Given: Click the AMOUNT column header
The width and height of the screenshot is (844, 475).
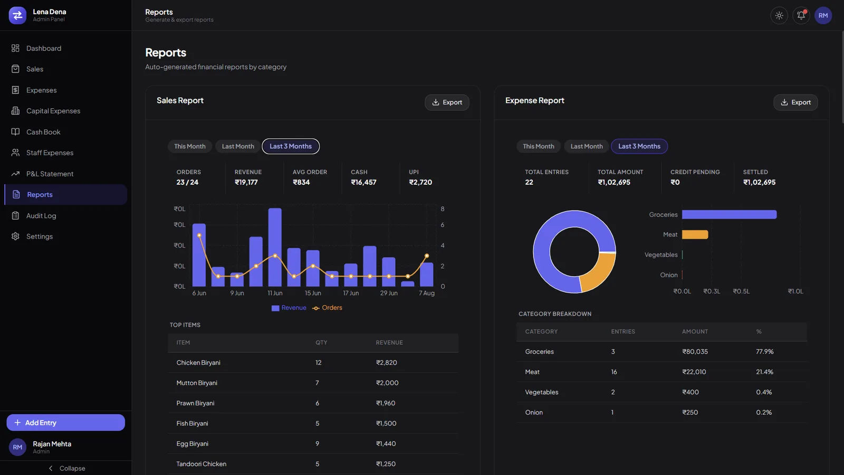Looking at the screenshot, I should pyautogui.click(x=695, y=331).
